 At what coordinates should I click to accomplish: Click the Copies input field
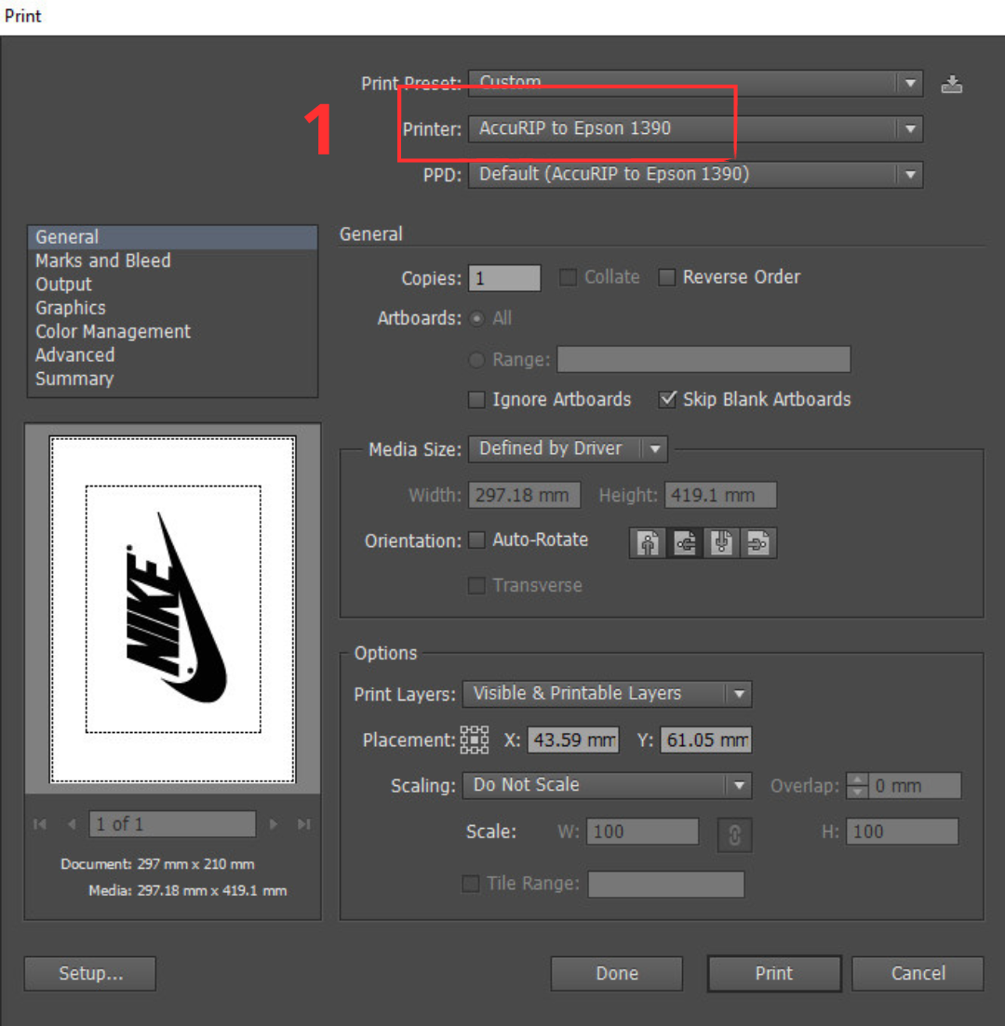(504, 278)
